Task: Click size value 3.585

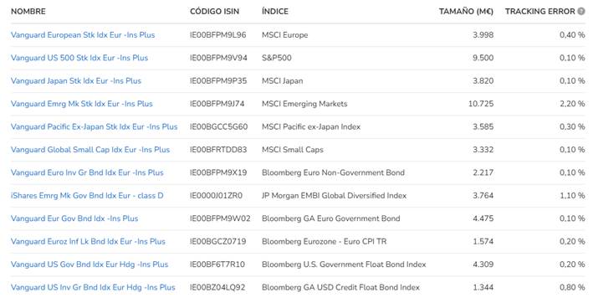Action: [x=483, y=126]
